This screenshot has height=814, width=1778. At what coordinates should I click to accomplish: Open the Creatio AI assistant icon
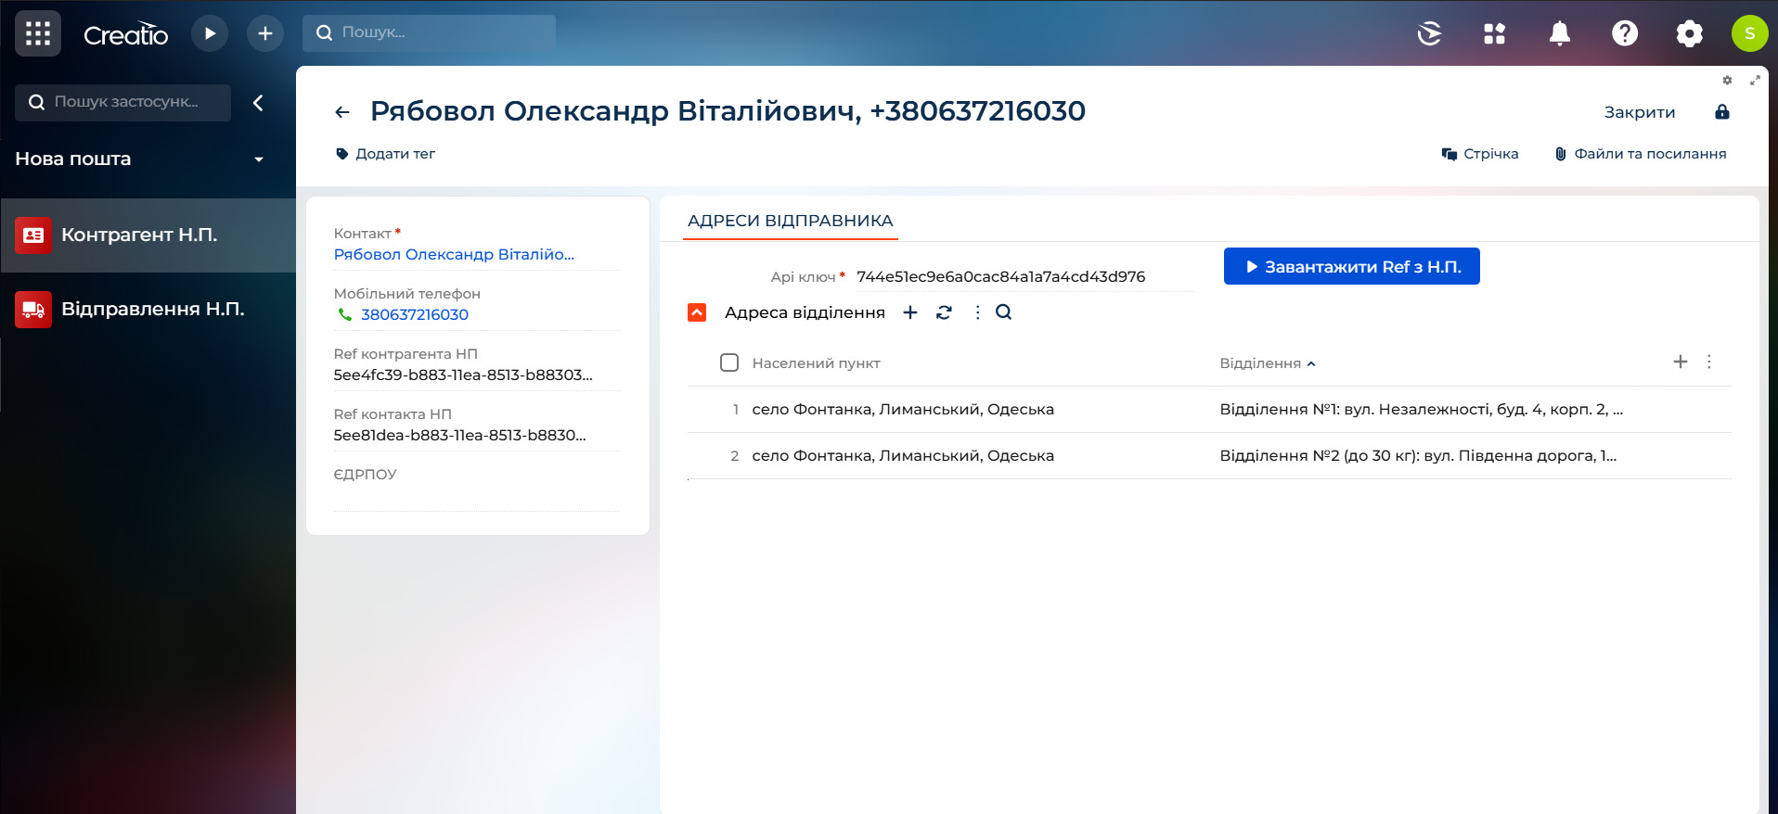point(1430,34)
